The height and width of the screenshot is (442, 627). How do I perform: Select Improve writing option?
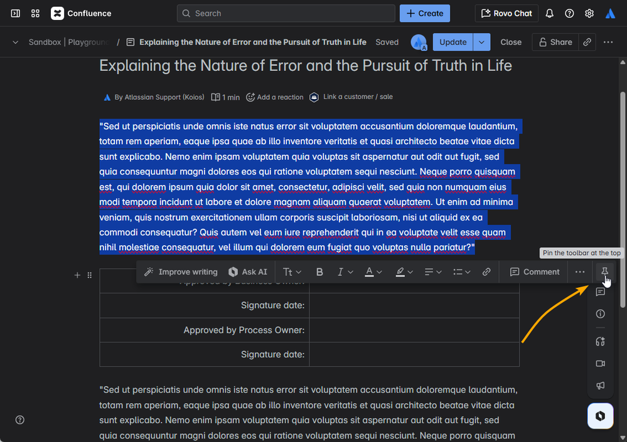181,272
